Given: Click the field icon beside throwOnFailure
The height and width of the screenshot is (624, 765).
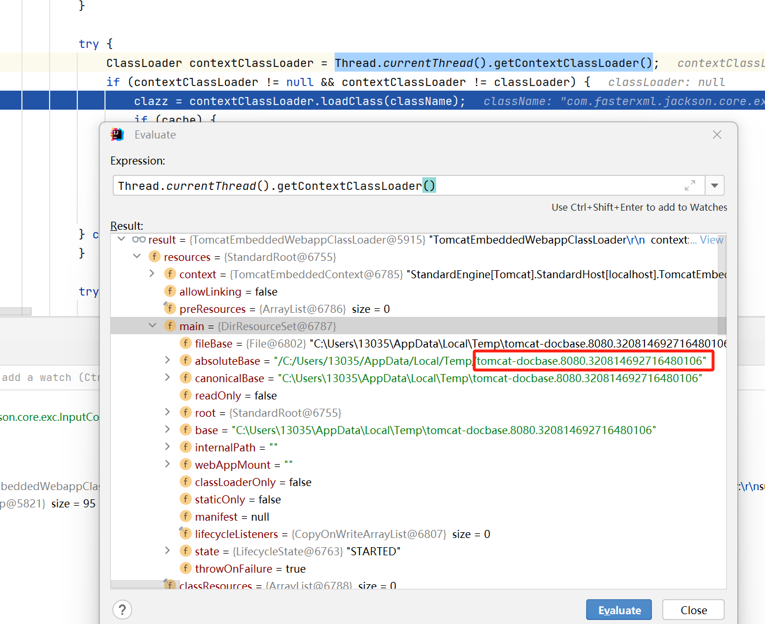Looking at the screenshot, I should pos(186,568).
